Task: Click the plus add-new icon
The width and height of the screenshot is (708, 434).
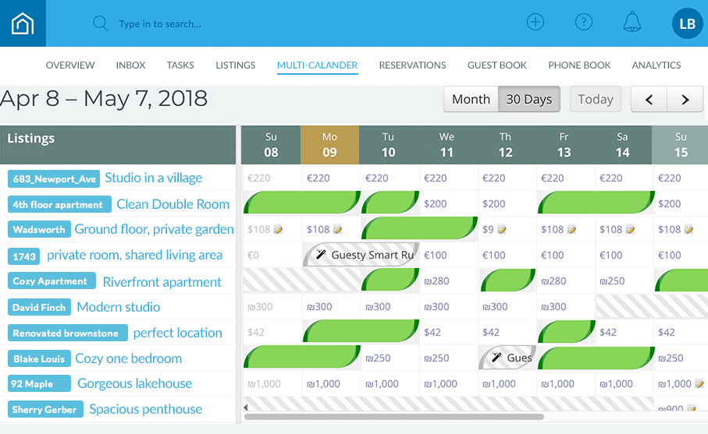Action: 535,23
